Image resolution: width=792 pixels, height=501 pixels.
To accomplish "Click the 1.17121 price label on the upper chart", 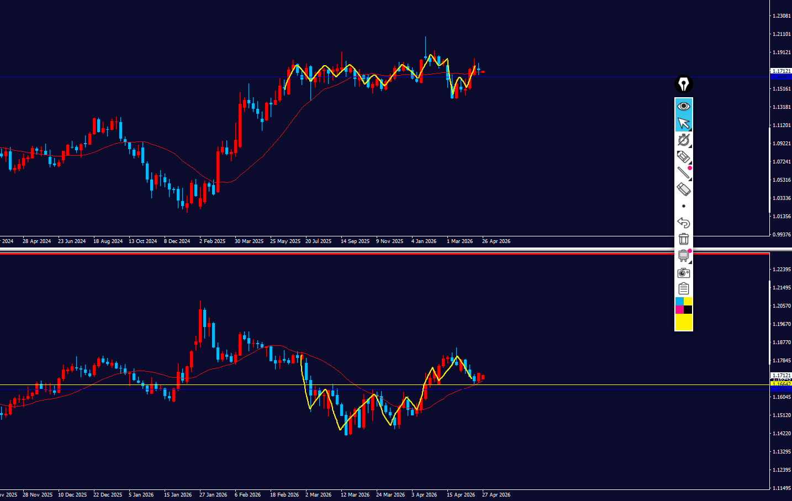I will point(781,71).
